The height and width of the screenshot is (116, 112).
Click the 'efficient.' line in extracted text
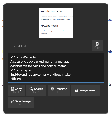click(x=16, y=79)
